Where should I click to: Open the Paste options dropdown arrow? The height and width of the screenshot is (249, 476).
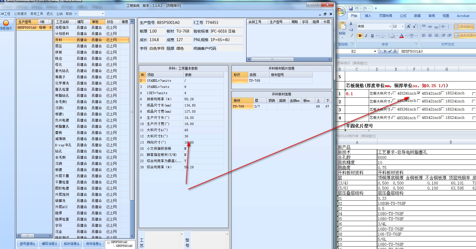point(342,37)
